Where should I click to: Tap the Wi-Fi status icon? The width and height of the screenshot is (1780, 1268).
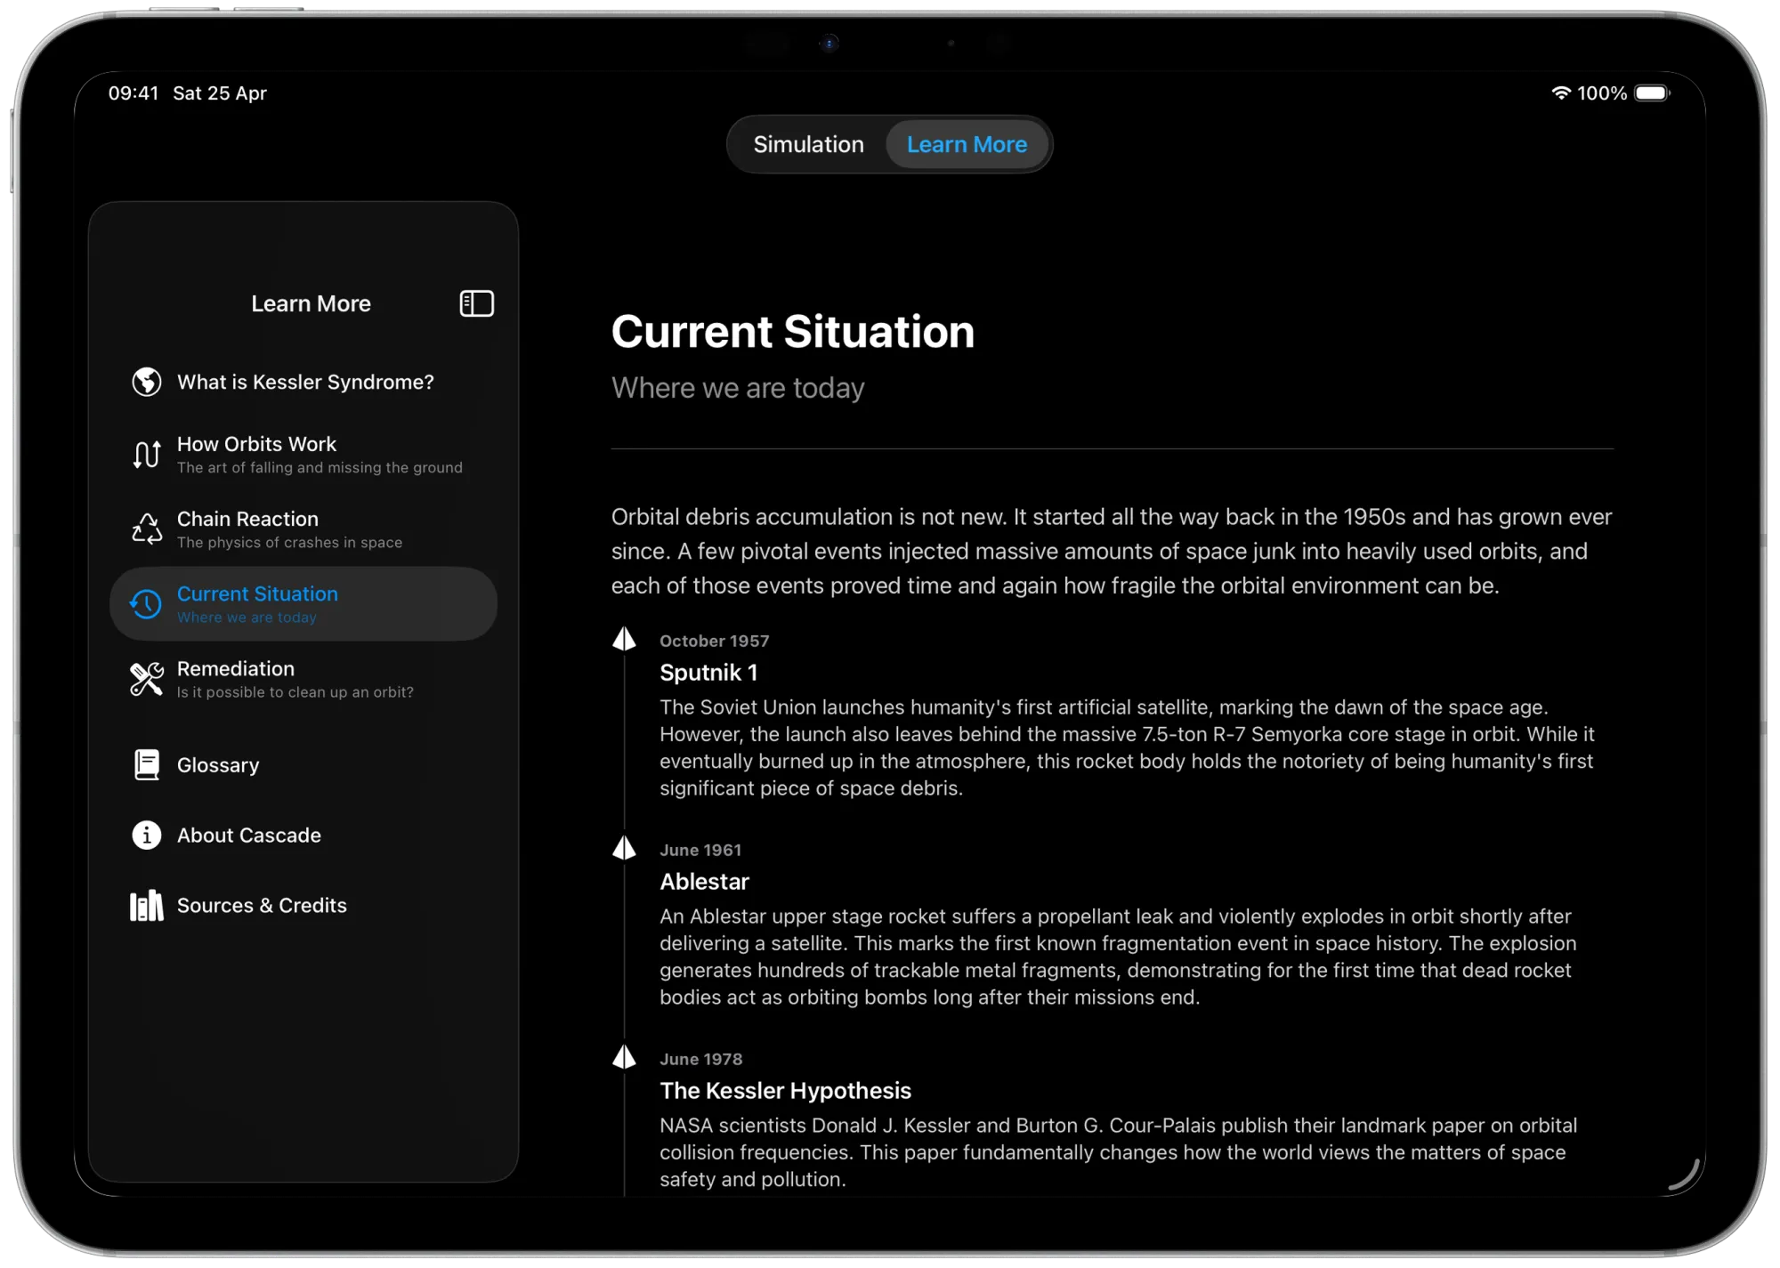pyautogui.click(x=1561, y=93)
